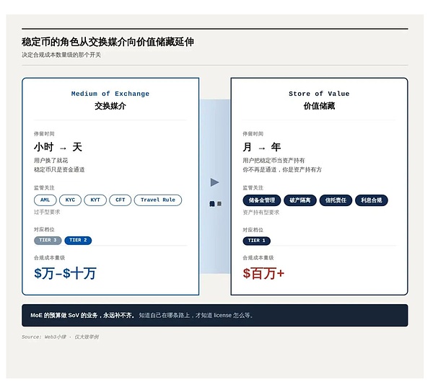Click the 利息合规 tag
Image resolution: width=433 pixels, height=392 pixels.
pos(372,200)
